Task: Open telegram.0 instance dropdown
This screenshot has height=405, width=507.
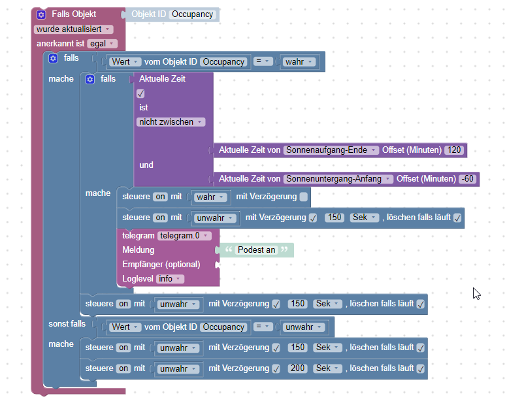Action: point(184,236)
